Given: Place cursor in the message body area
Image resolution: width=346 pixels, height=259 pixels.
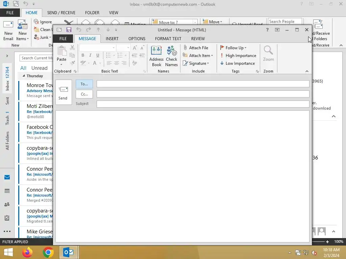Looking at the screenshot, I should coord(182,176).
